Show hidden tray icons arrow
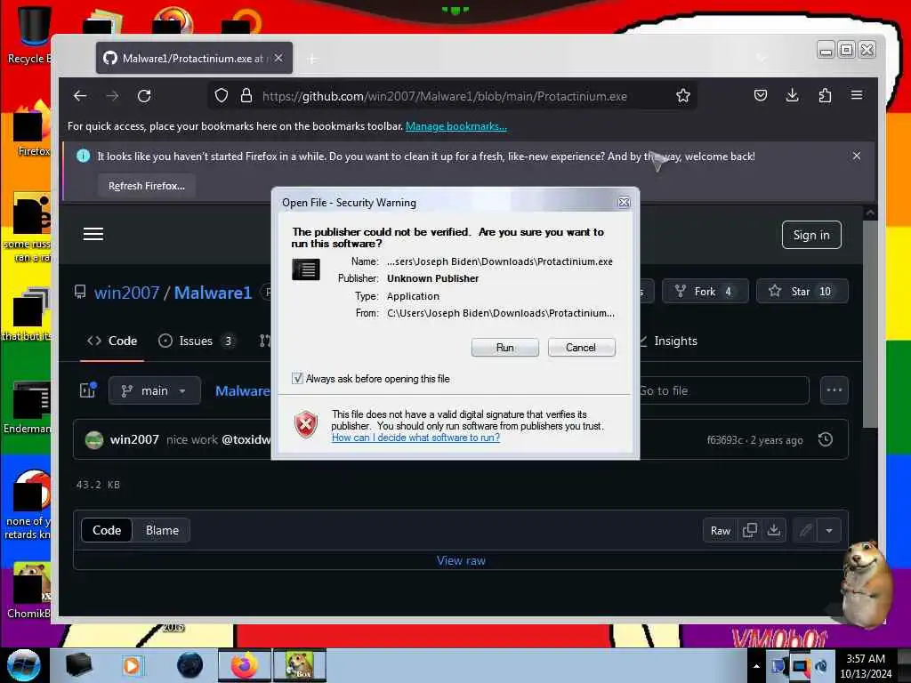This screenshot has height=683, width=911. (x=756, y=666)
